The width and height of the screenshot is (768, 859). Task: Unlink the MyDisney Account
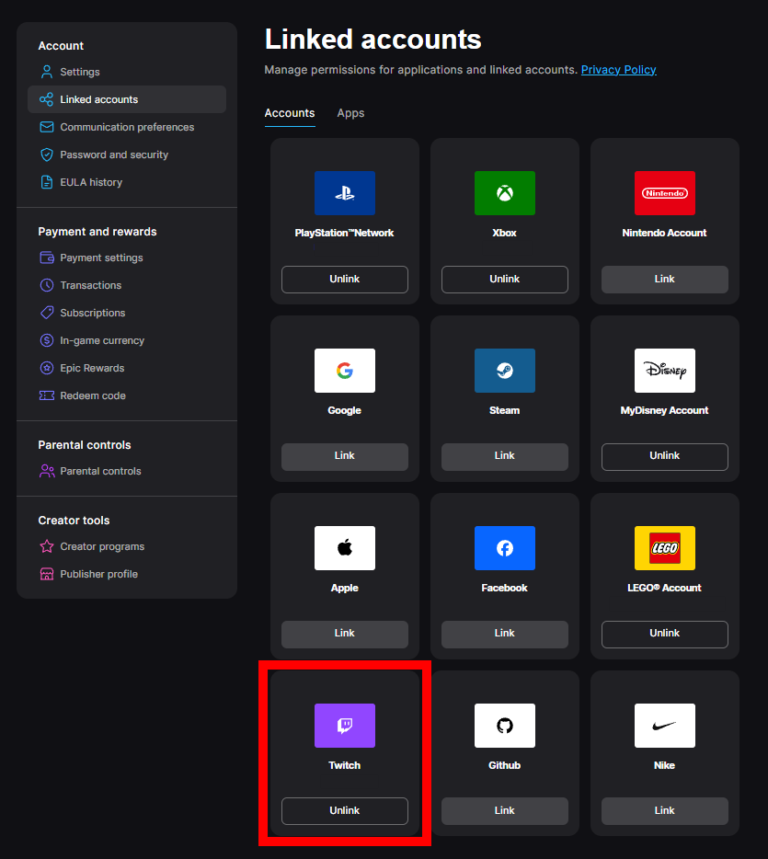tap(664, 456)
